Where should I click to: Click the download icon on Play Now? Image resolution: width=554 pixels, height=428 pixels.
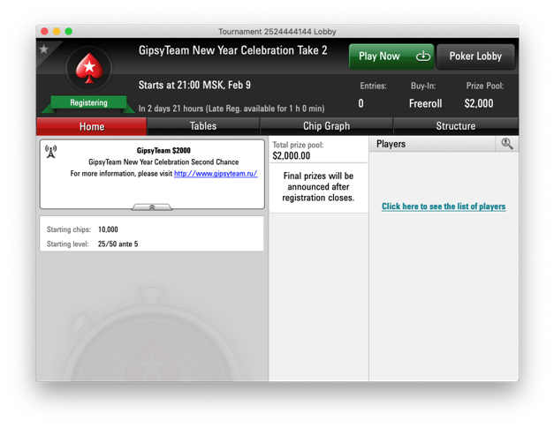pyautogui.click(x=423, y=56)
